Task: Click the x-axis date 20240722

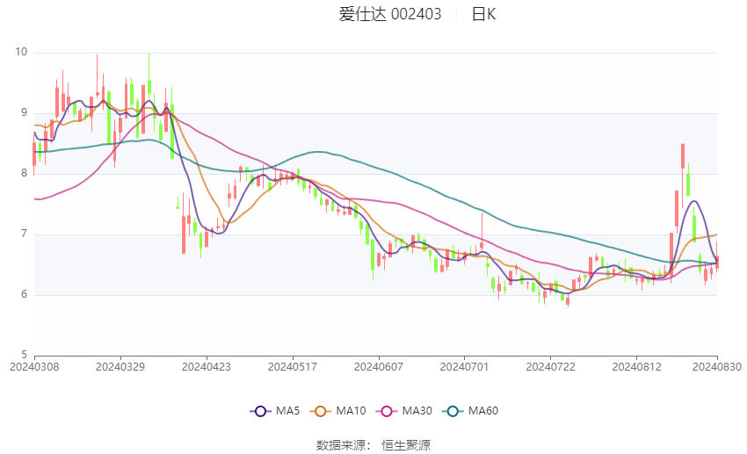Action: coord(551,367)
